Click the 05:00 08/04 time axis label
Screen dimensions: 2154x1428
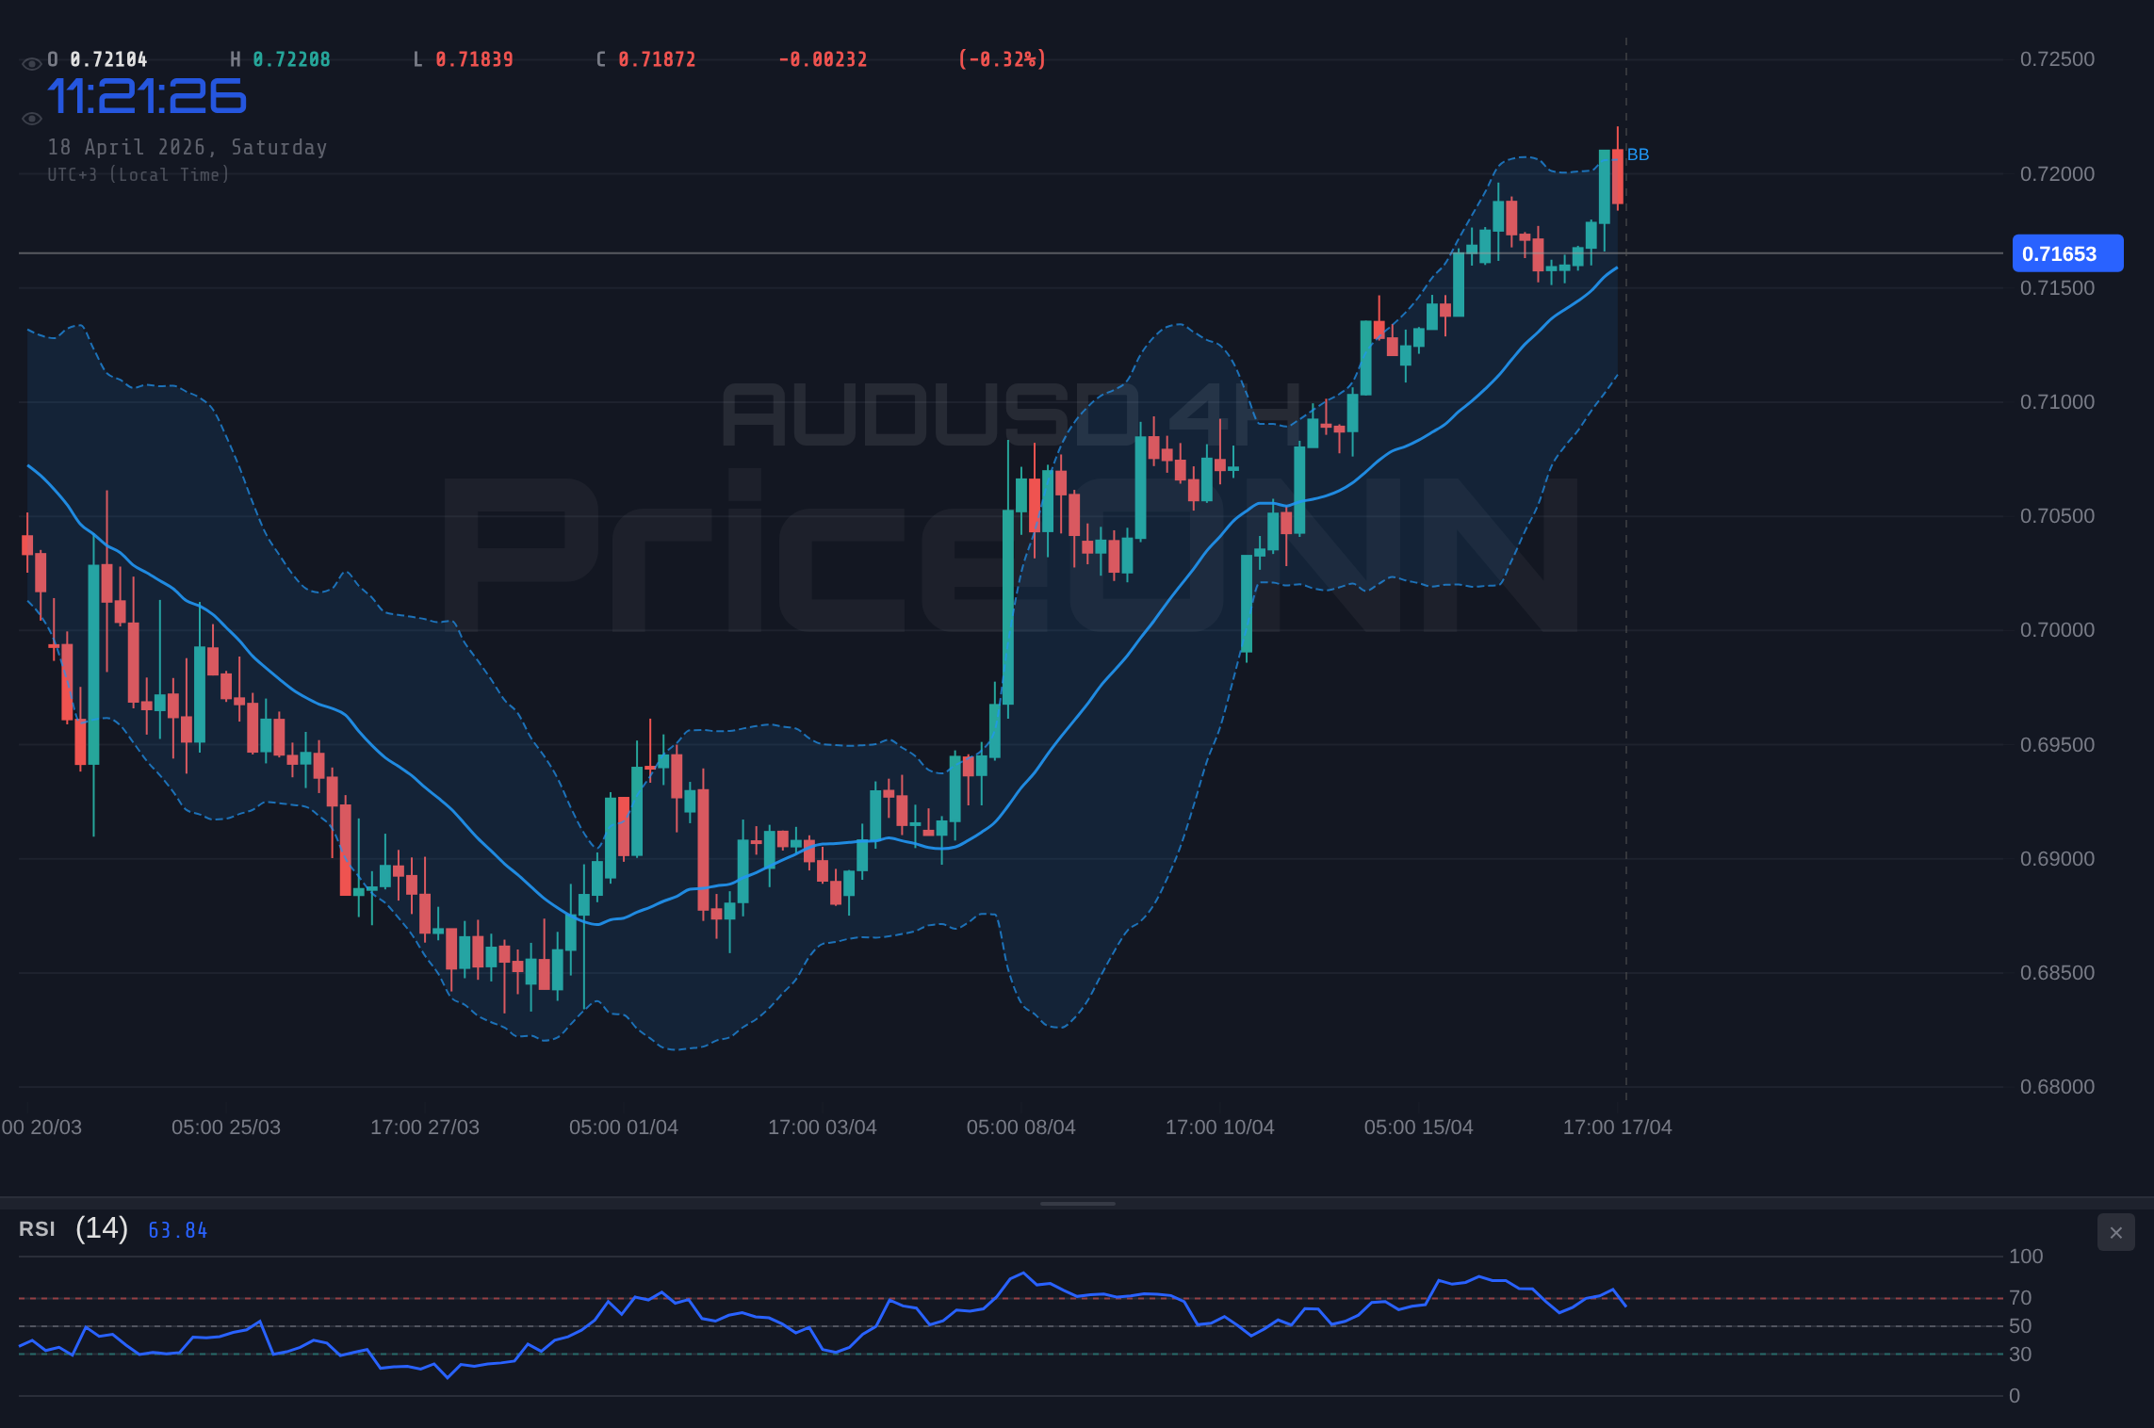pyautogui.click(x=1021, y=1128)
